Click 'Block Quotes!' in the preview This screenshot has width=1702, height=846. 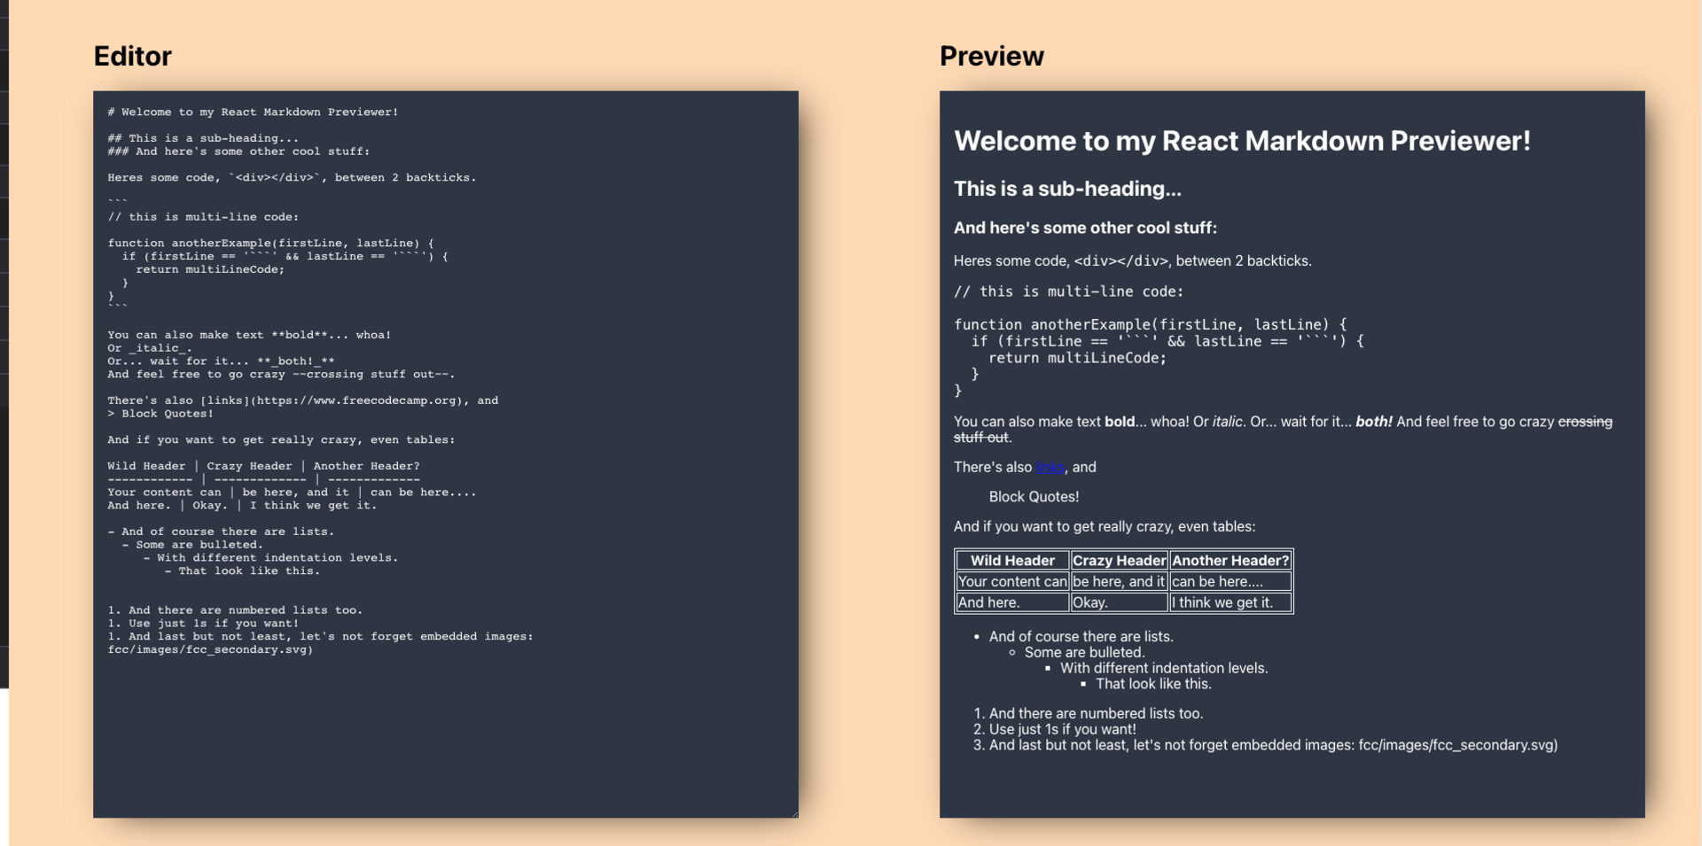[x=1034, y=497]
